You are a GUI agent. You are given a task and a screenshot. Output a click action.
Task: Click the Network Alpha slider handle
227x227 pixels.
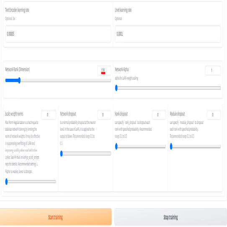[116, 88]
